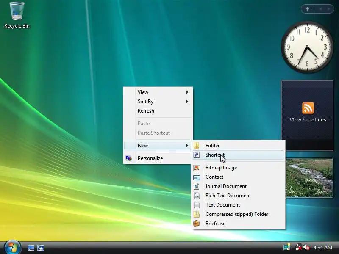This screenshot has height=254, width=339.
Task: Click the Text Document page icon
Action: point(197,205)
